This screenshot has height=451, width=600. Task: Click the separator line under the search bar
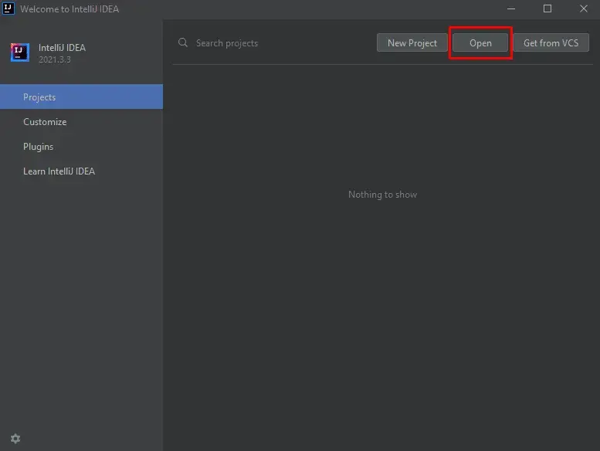point(381,65)
